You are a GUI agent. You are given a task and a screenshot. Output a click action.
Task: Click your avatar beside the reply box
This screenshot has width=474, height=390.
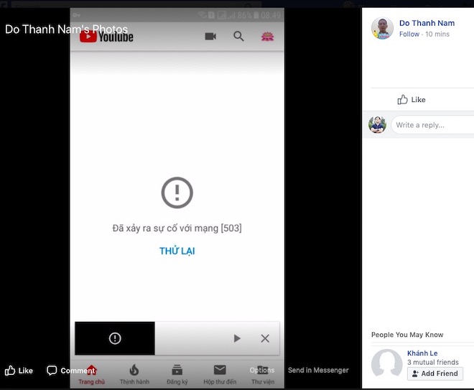[x=377, y=124]
